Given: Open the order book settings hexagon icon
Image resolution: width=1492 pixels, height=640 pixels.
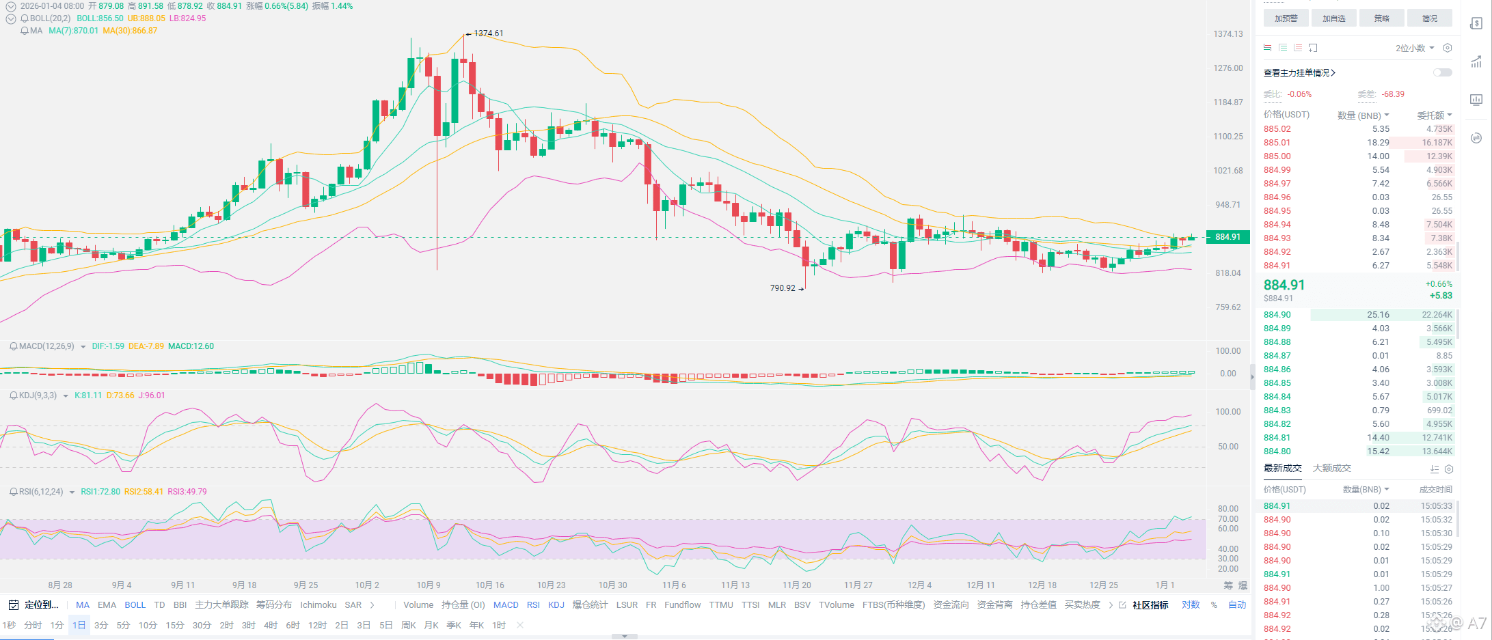Looking at the screenshot, I should (x=1447, y=48).
